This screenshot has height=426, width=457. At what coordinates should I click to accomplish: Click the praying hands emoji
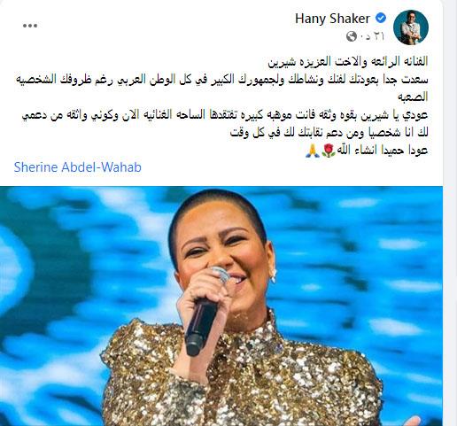pos(313,151)
